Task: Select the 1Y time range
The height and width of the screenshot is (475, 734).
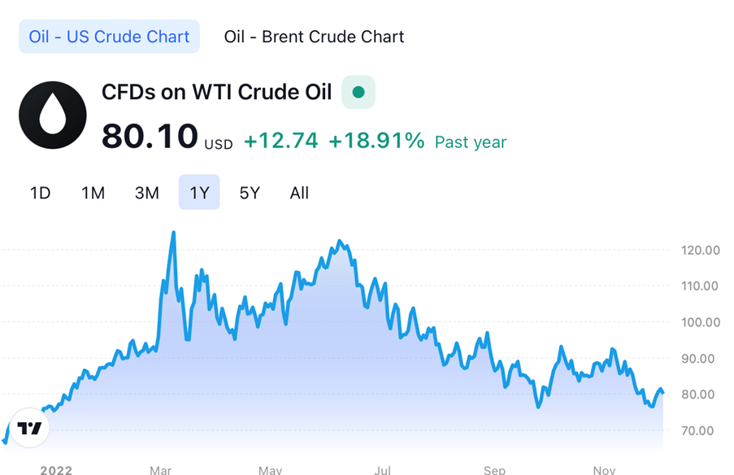Action: pos(199,193)
